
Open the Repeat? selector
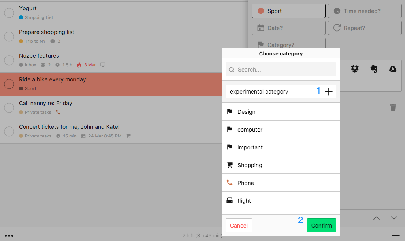(364, 28)
